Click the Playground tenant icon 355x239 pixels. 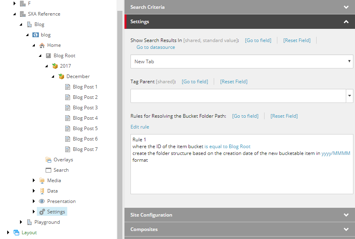point(29,222)
